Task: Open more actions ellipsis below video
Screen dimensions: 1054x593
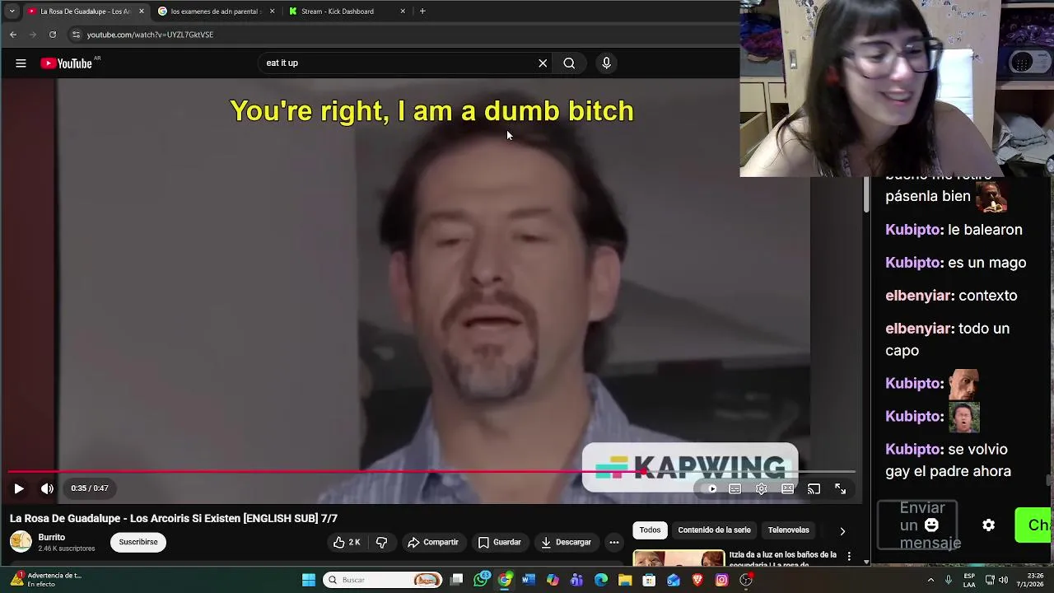Action: click(x=613, y=542)
